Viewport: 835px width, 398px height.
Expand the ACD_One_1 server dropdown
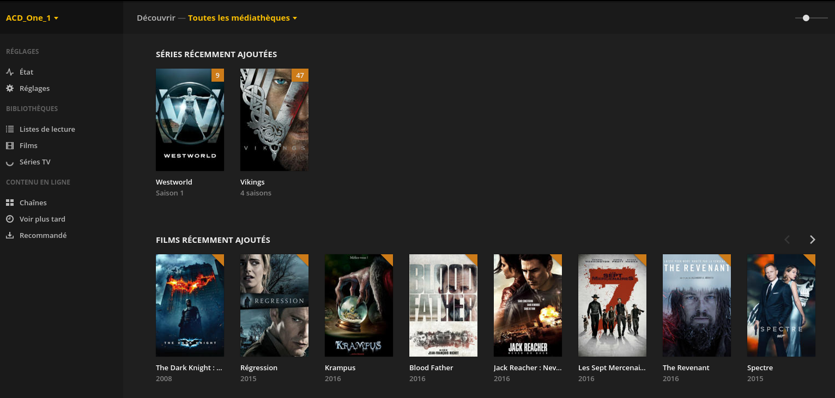32,18
